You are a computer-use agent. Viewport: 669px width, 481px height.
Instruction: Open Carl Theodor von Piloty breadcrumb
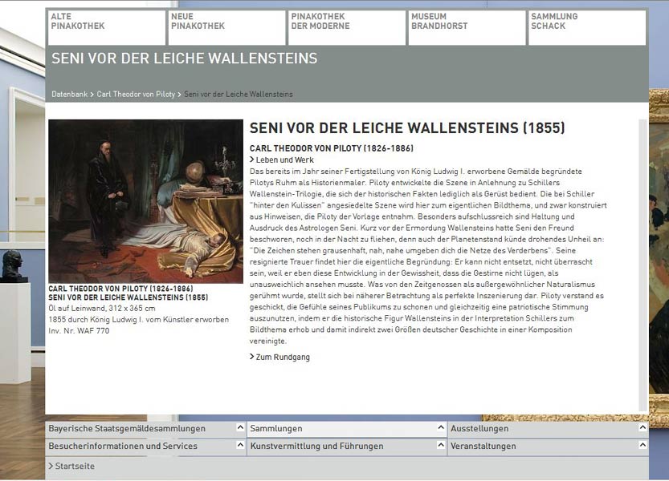point(136,95)
